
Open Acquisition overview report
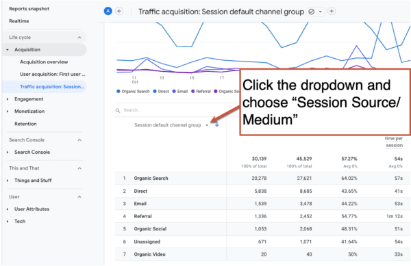coord(44,62)
